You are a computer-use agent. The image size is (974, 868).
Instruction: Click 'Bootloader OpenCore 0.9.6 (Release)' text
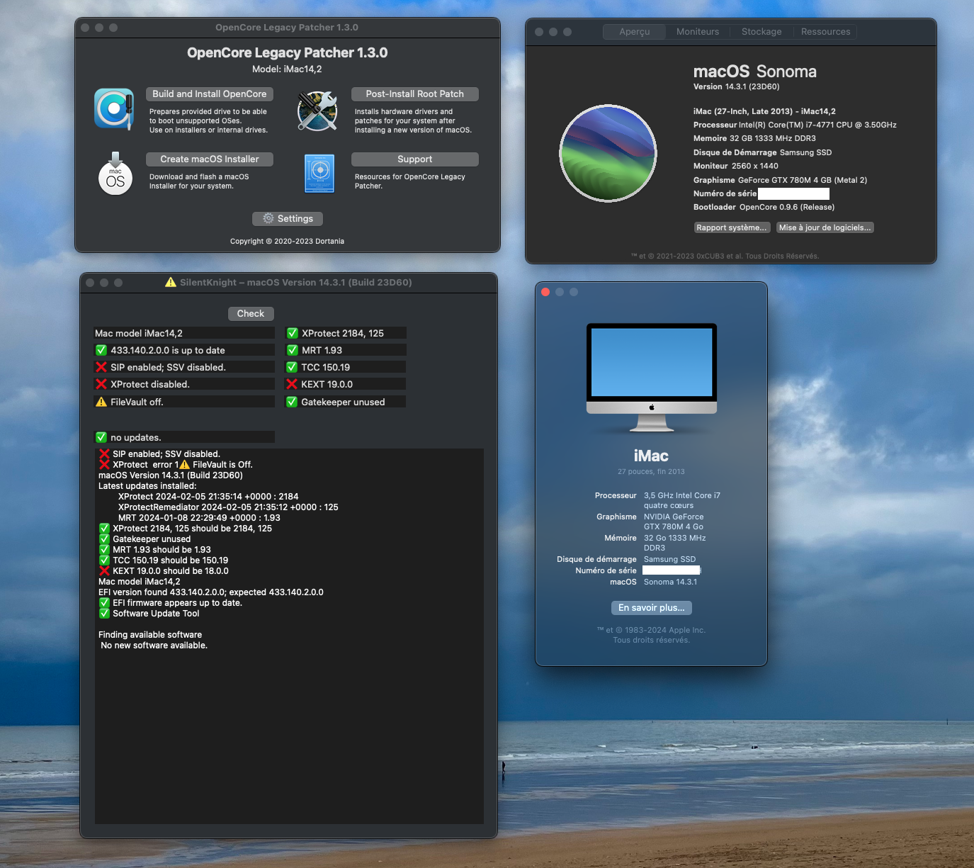[x=764, y=207]
